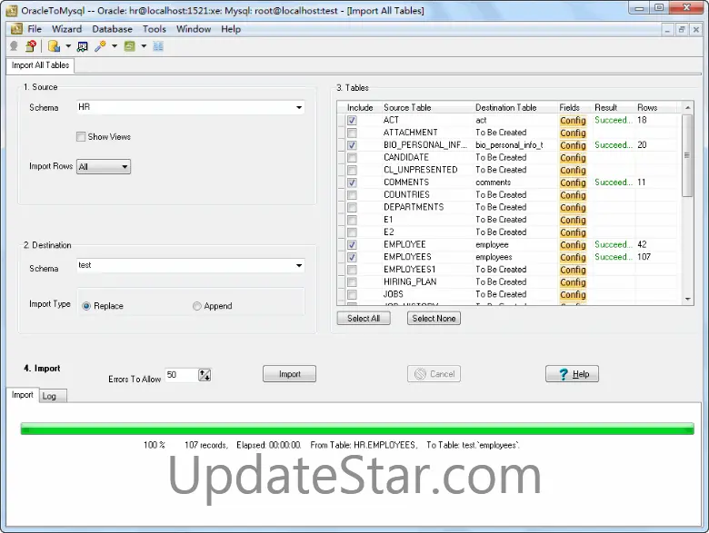Click the Cancel button
Screen dimensions: 709x533
tap(434, 374)
